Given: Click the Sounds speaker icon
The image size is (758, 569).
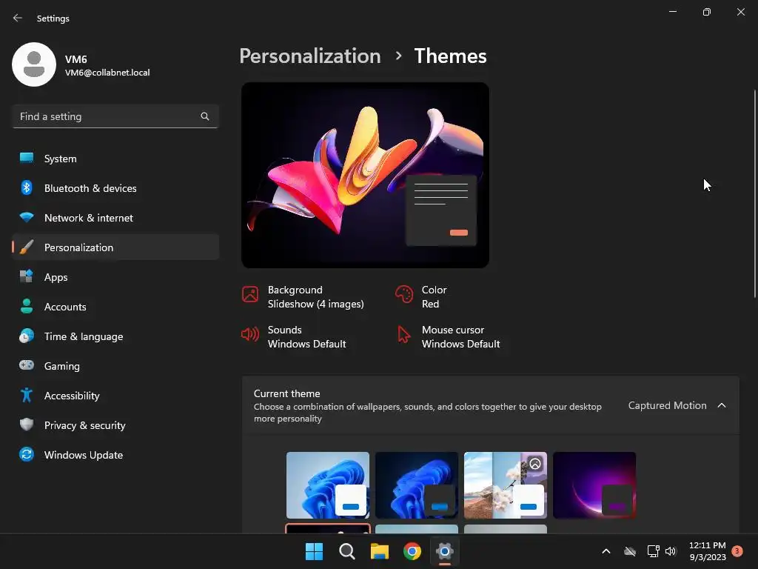Looking at the screenshot, I should pyautogui.click(x=250, y=334).
